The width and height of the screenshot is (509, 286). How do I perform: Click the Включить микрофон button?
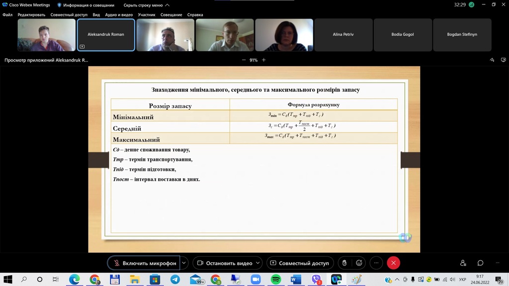click(144, 263)
